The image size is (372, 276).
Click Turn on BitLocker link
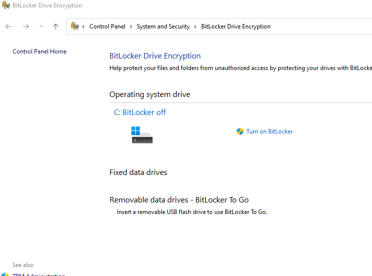click(269, 131)
